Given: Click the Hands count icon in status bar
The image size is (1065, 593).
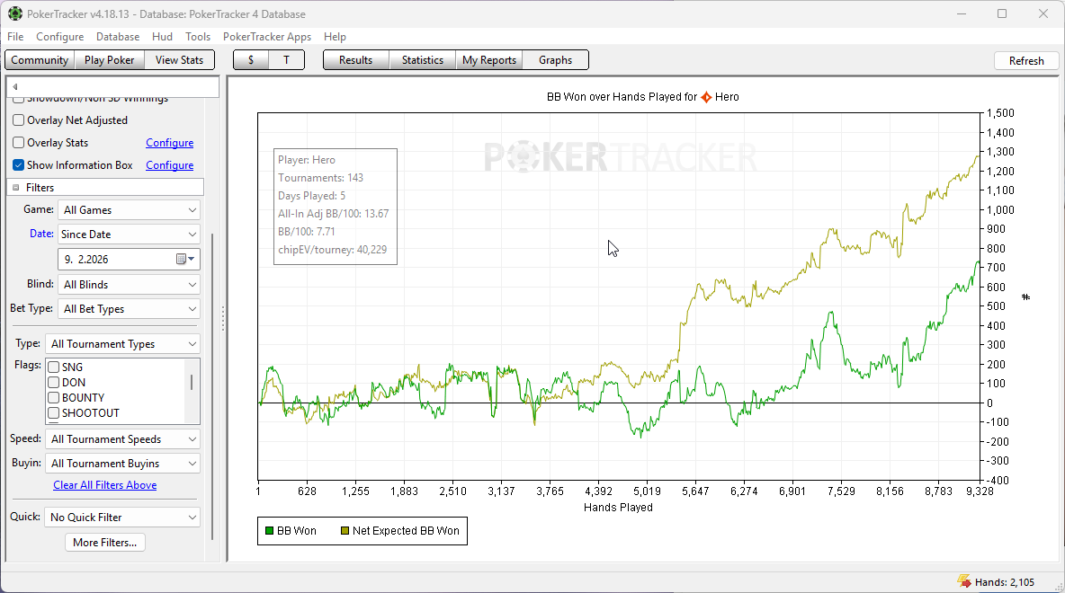Looking at the screenshot, I should [963, 582].
